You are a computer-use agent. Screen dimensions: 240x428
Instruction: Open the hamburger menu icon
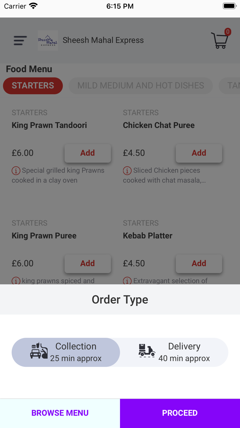pos(20,41)
